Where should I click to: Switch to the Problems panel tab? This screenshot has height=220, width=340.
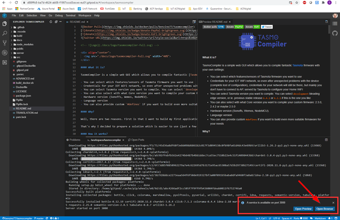pos(73,140)
